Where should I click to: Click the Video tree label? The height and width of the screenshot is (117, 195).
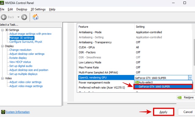click(8, 78)
